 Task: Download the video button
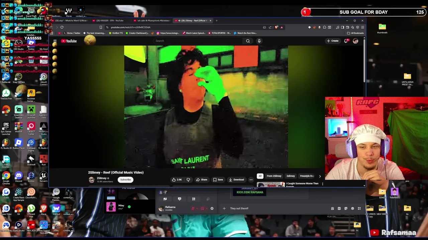click(236, 180)
